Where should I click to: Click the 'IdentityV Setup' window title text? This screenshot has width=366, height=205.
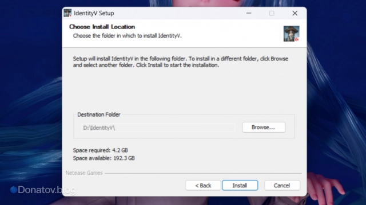click(94, 13)
